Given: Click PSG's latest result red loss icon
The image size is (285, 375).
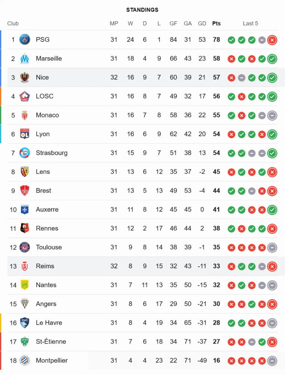Looking at the screenshot, I should coord(272,40).
